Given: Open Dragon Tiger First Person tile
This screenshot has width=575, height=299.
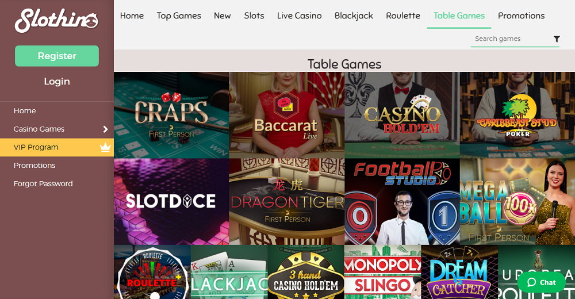Looking at the screenshot, I should (x=287, y=202).
